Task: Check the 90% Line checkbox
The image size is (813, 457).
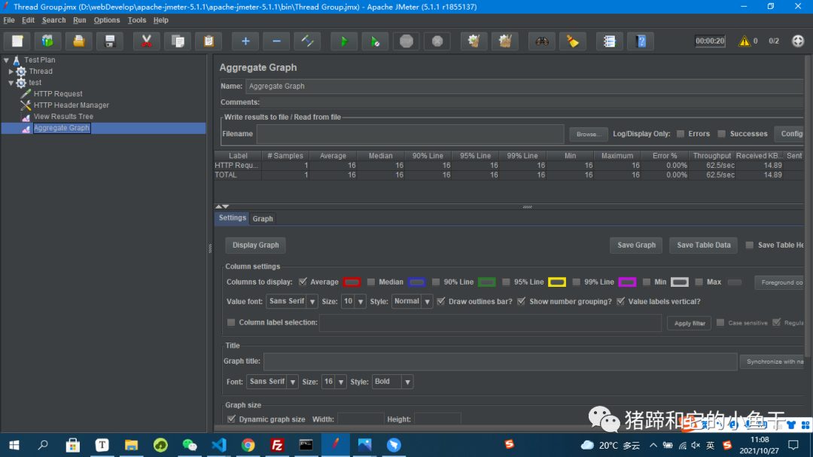Action: (x=436, y=282)
